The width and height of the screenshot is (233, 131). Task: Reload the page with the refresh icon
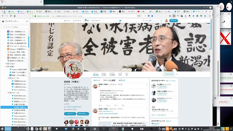pyautogui.click(x=11, y=16)
